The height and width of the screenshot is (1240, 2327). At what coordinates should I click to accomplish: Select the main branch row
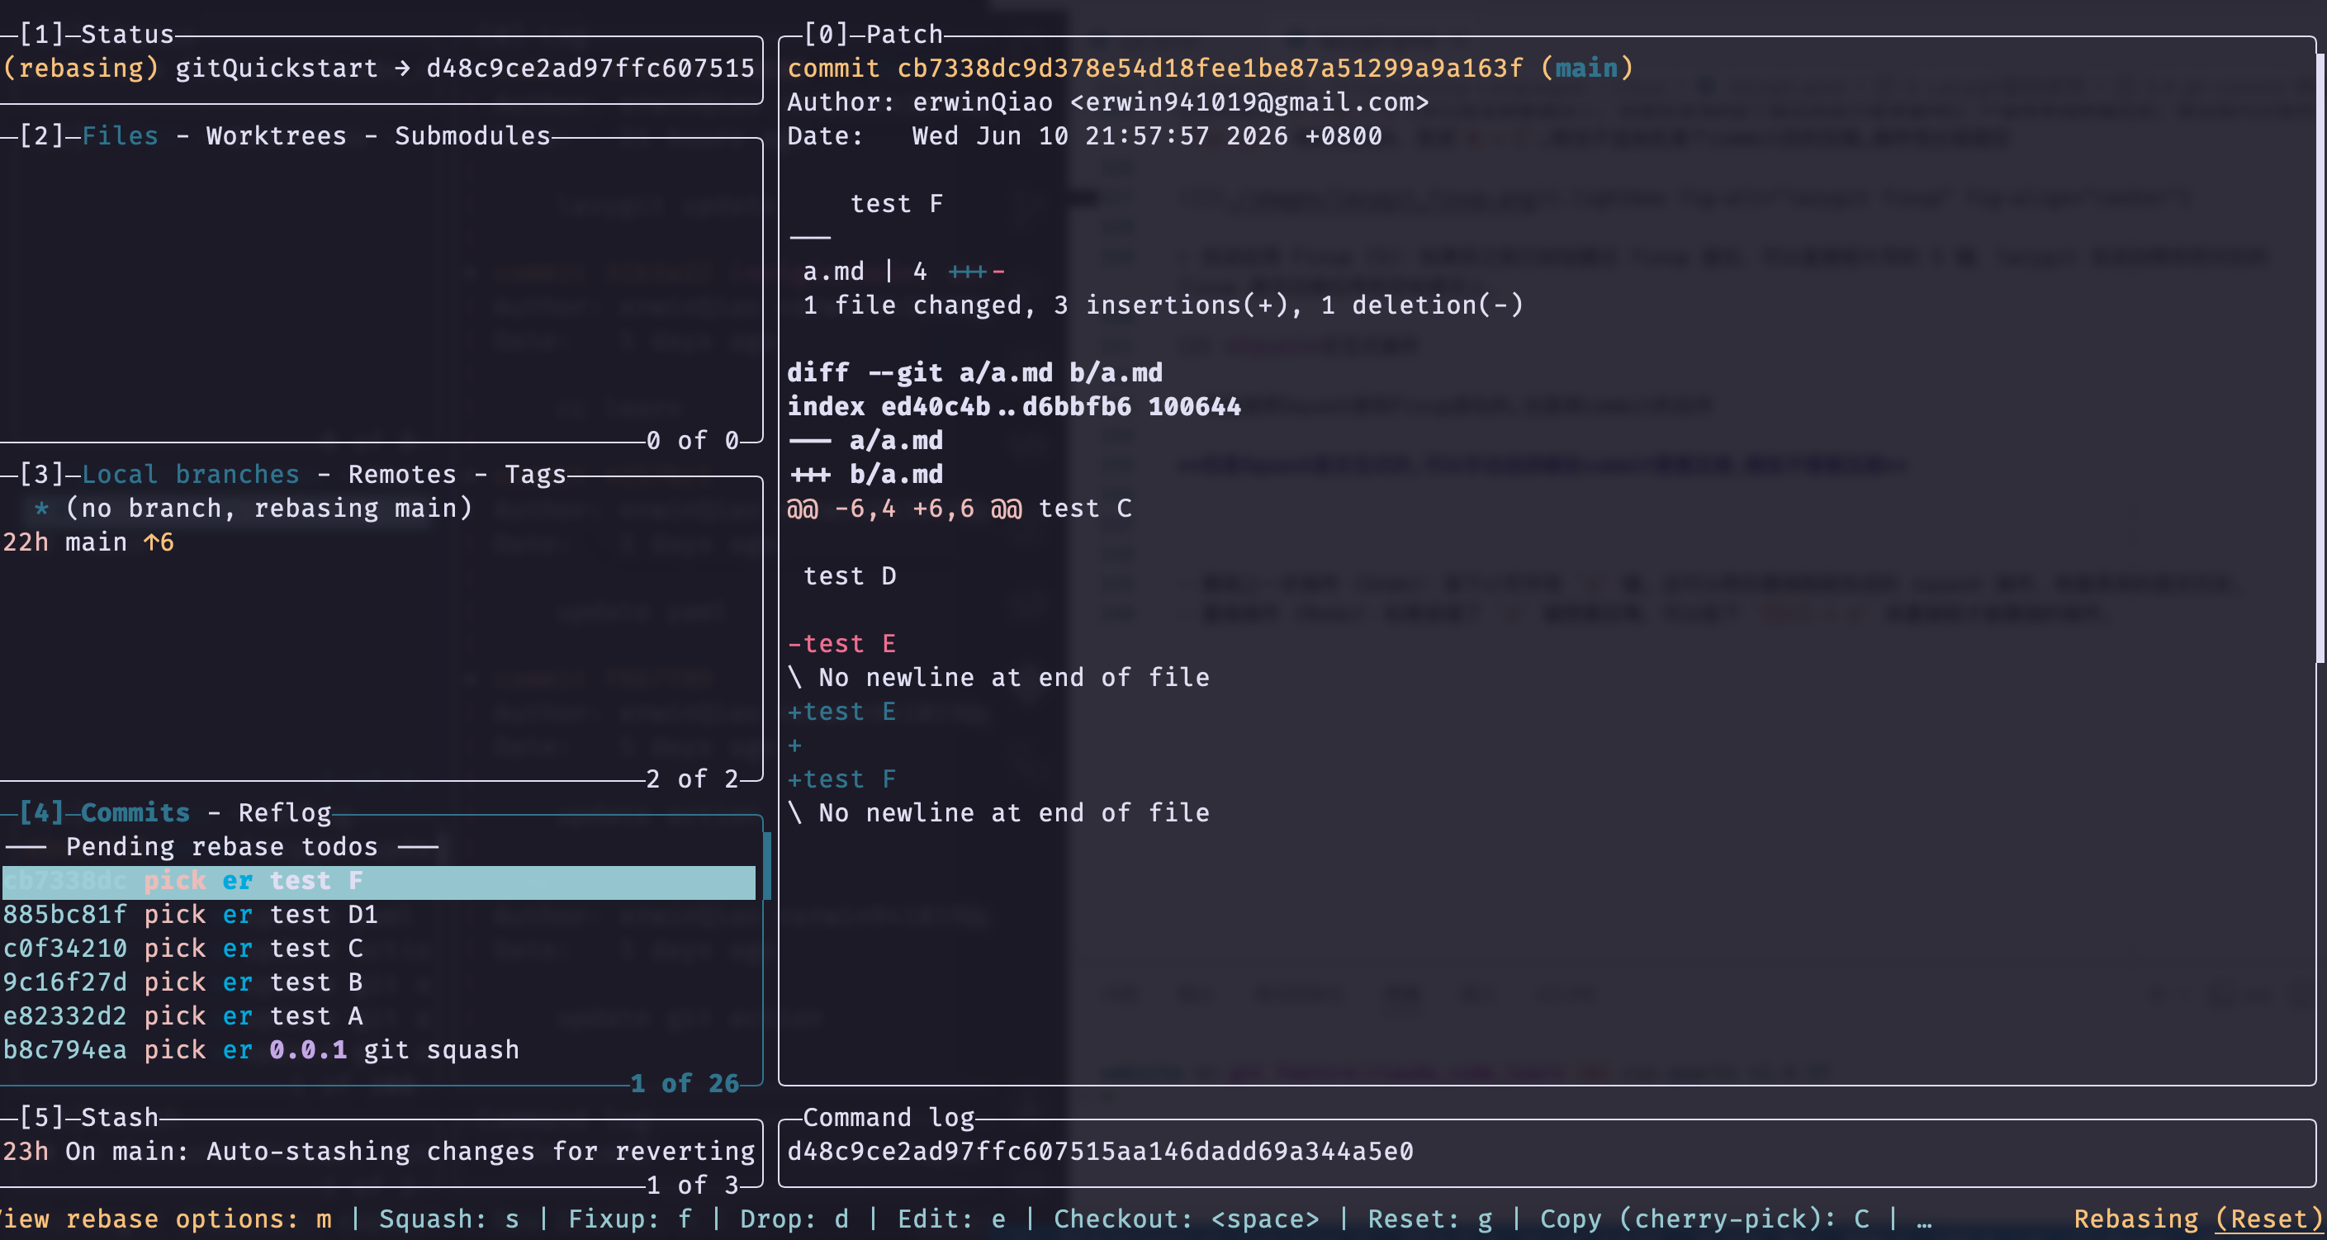[x=378, y=542]
